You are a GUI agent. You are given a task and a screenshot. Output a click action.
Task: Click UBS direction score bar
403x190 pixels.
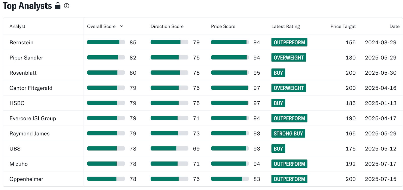coord(170,149)
